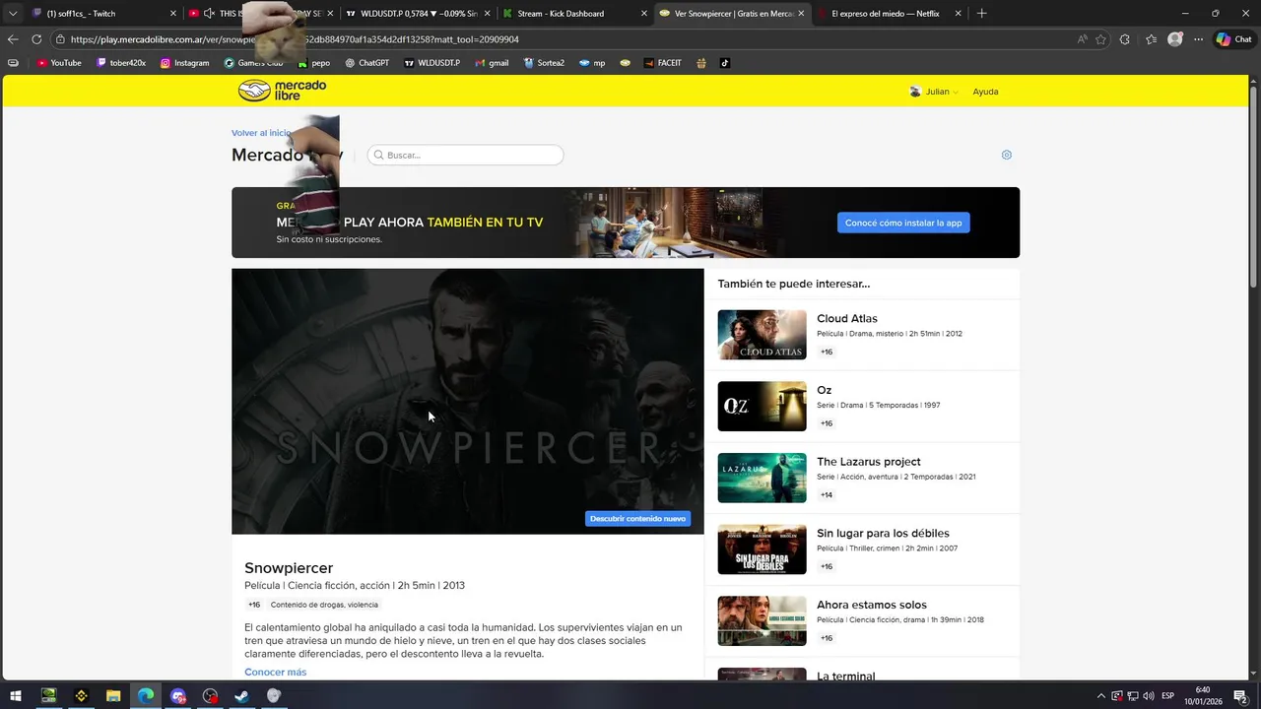The height and width of the screenshot is (709, 1261).
Task: Click the volume icon in system tray
Action: 1148,696
